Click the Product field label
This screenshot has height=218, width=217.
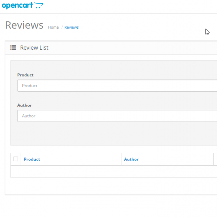click(x=25, y=75)
